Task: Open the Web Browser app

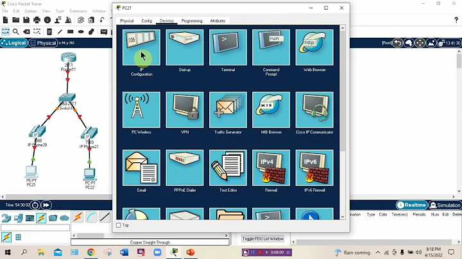Action: 314,47
